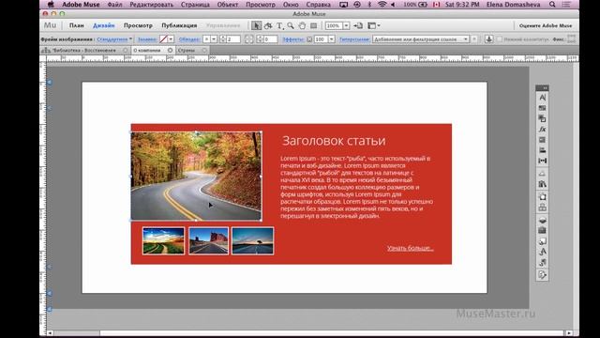
Task: Click the stroke color swatch
Action: [206, 39]
